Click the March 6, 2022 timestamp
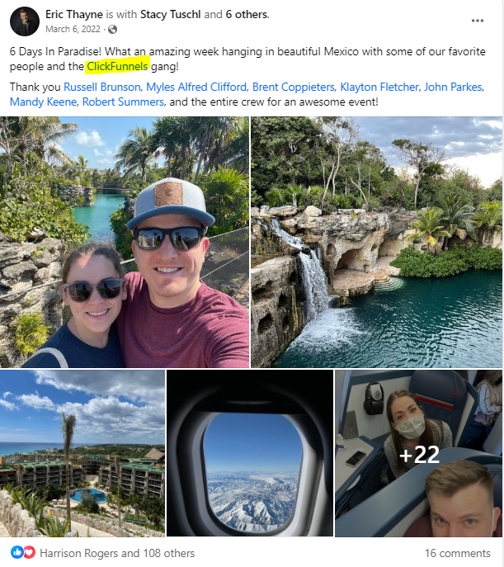This screenshot has height=567, width=504. coord(73,29)
